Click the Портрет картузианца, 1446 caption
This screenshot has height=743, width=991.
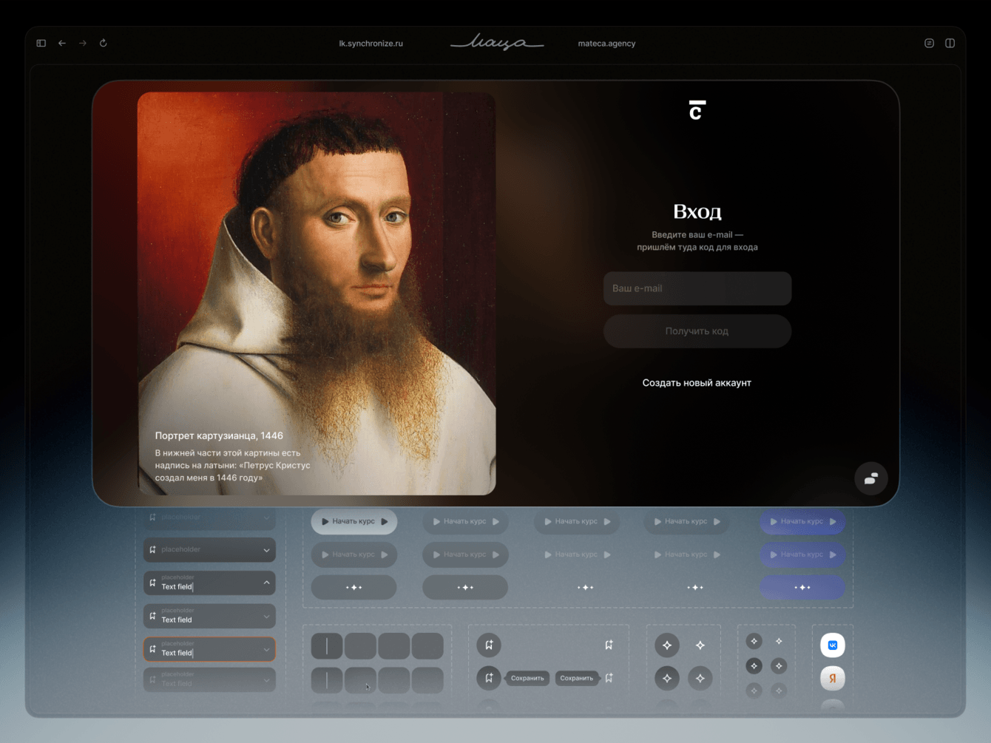219,435
